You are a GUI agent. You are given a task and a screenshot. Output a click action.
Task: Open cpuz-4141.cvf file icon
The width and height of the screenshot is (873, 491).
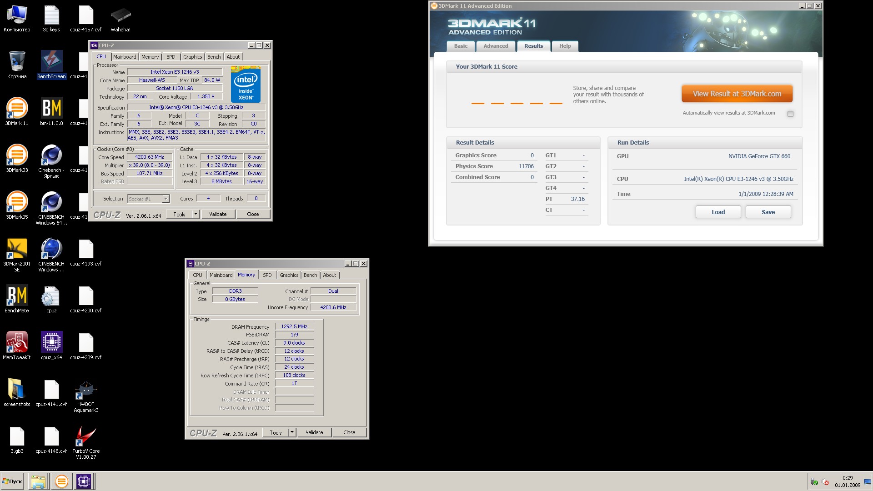[x=51, y=393]
